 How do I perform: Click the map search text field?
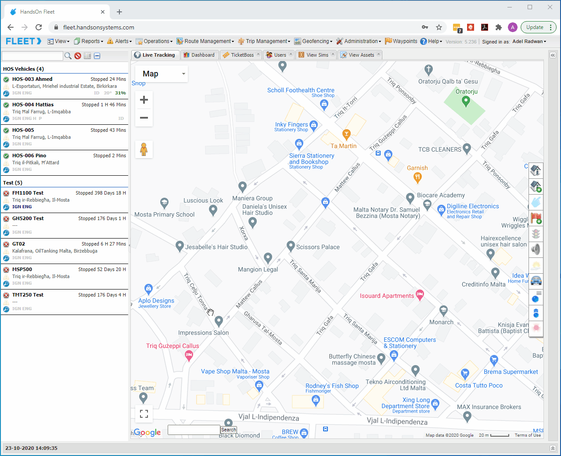click(x=194, y=430)
